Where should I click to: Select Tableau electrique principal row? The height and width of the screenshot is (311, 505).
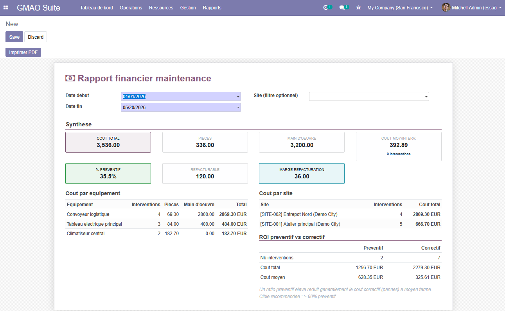point(156,224)
